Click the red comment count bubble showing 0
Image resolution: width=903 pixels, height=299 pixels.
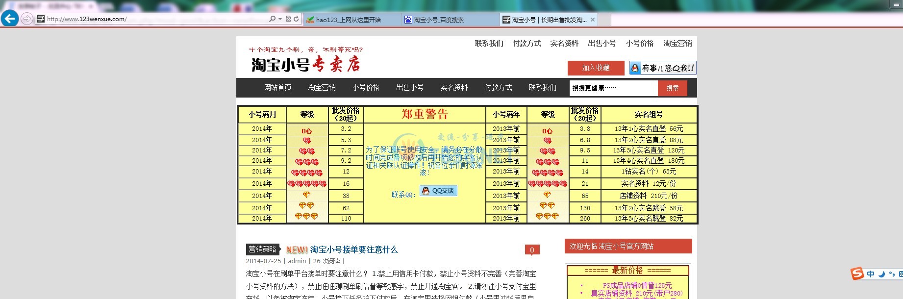[x=532, y=250]
